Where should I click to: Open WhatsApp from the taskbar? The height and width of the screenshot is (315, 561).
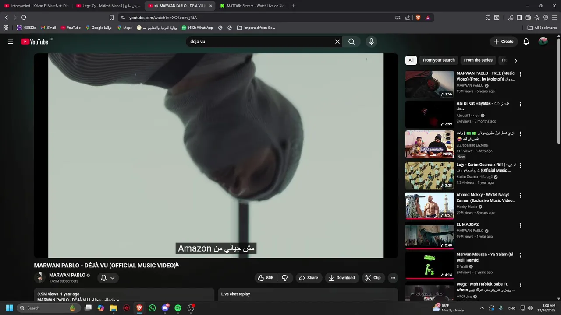pyautogui.click(x=152, y=308)
